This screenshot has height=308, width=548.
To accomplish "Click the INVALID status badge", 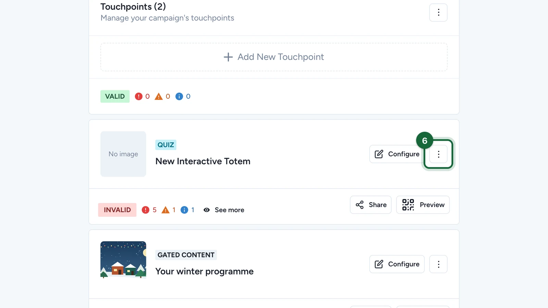I will click(x=117, y=210).
